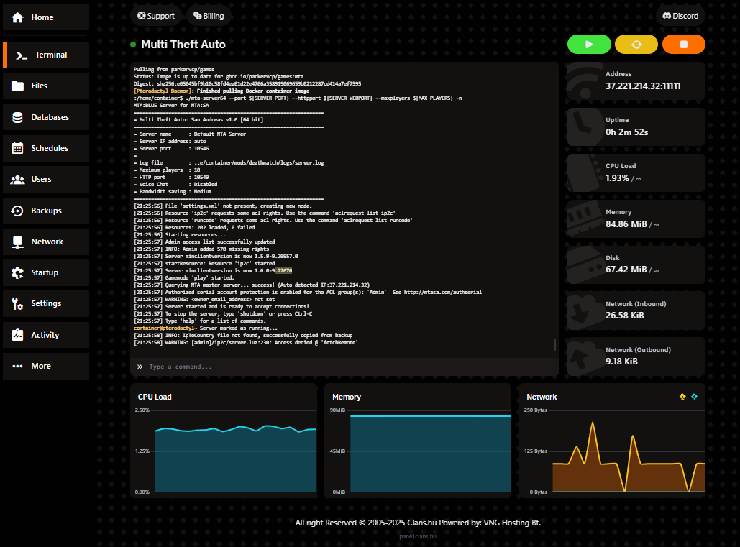The width and height of the screenshot is (740, 547).
Task: Expand the More menu
Action: (46, 366)
